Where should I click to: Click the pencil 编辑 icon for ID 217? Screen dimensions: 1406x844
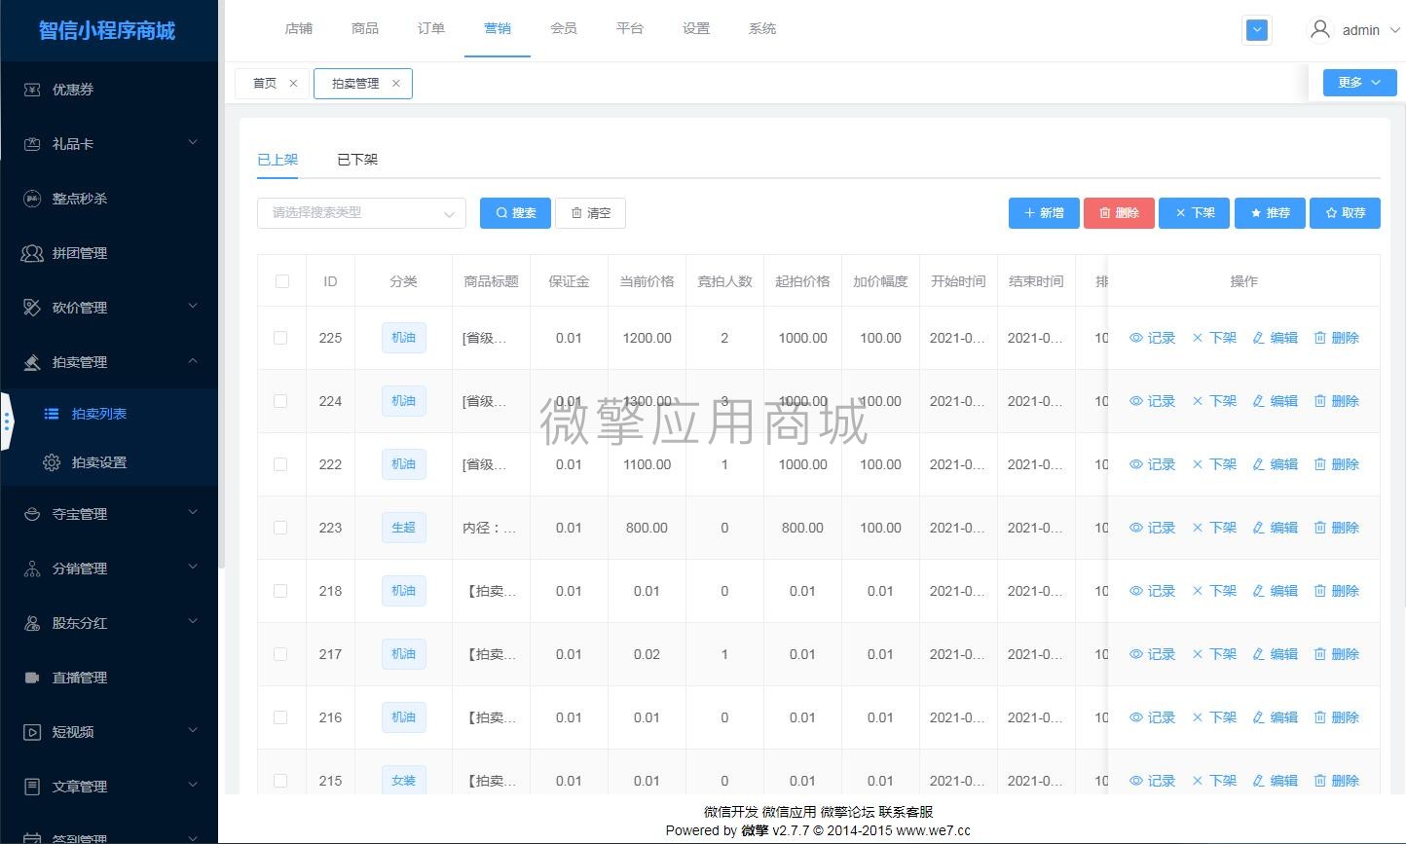(x=1258, y=654)
